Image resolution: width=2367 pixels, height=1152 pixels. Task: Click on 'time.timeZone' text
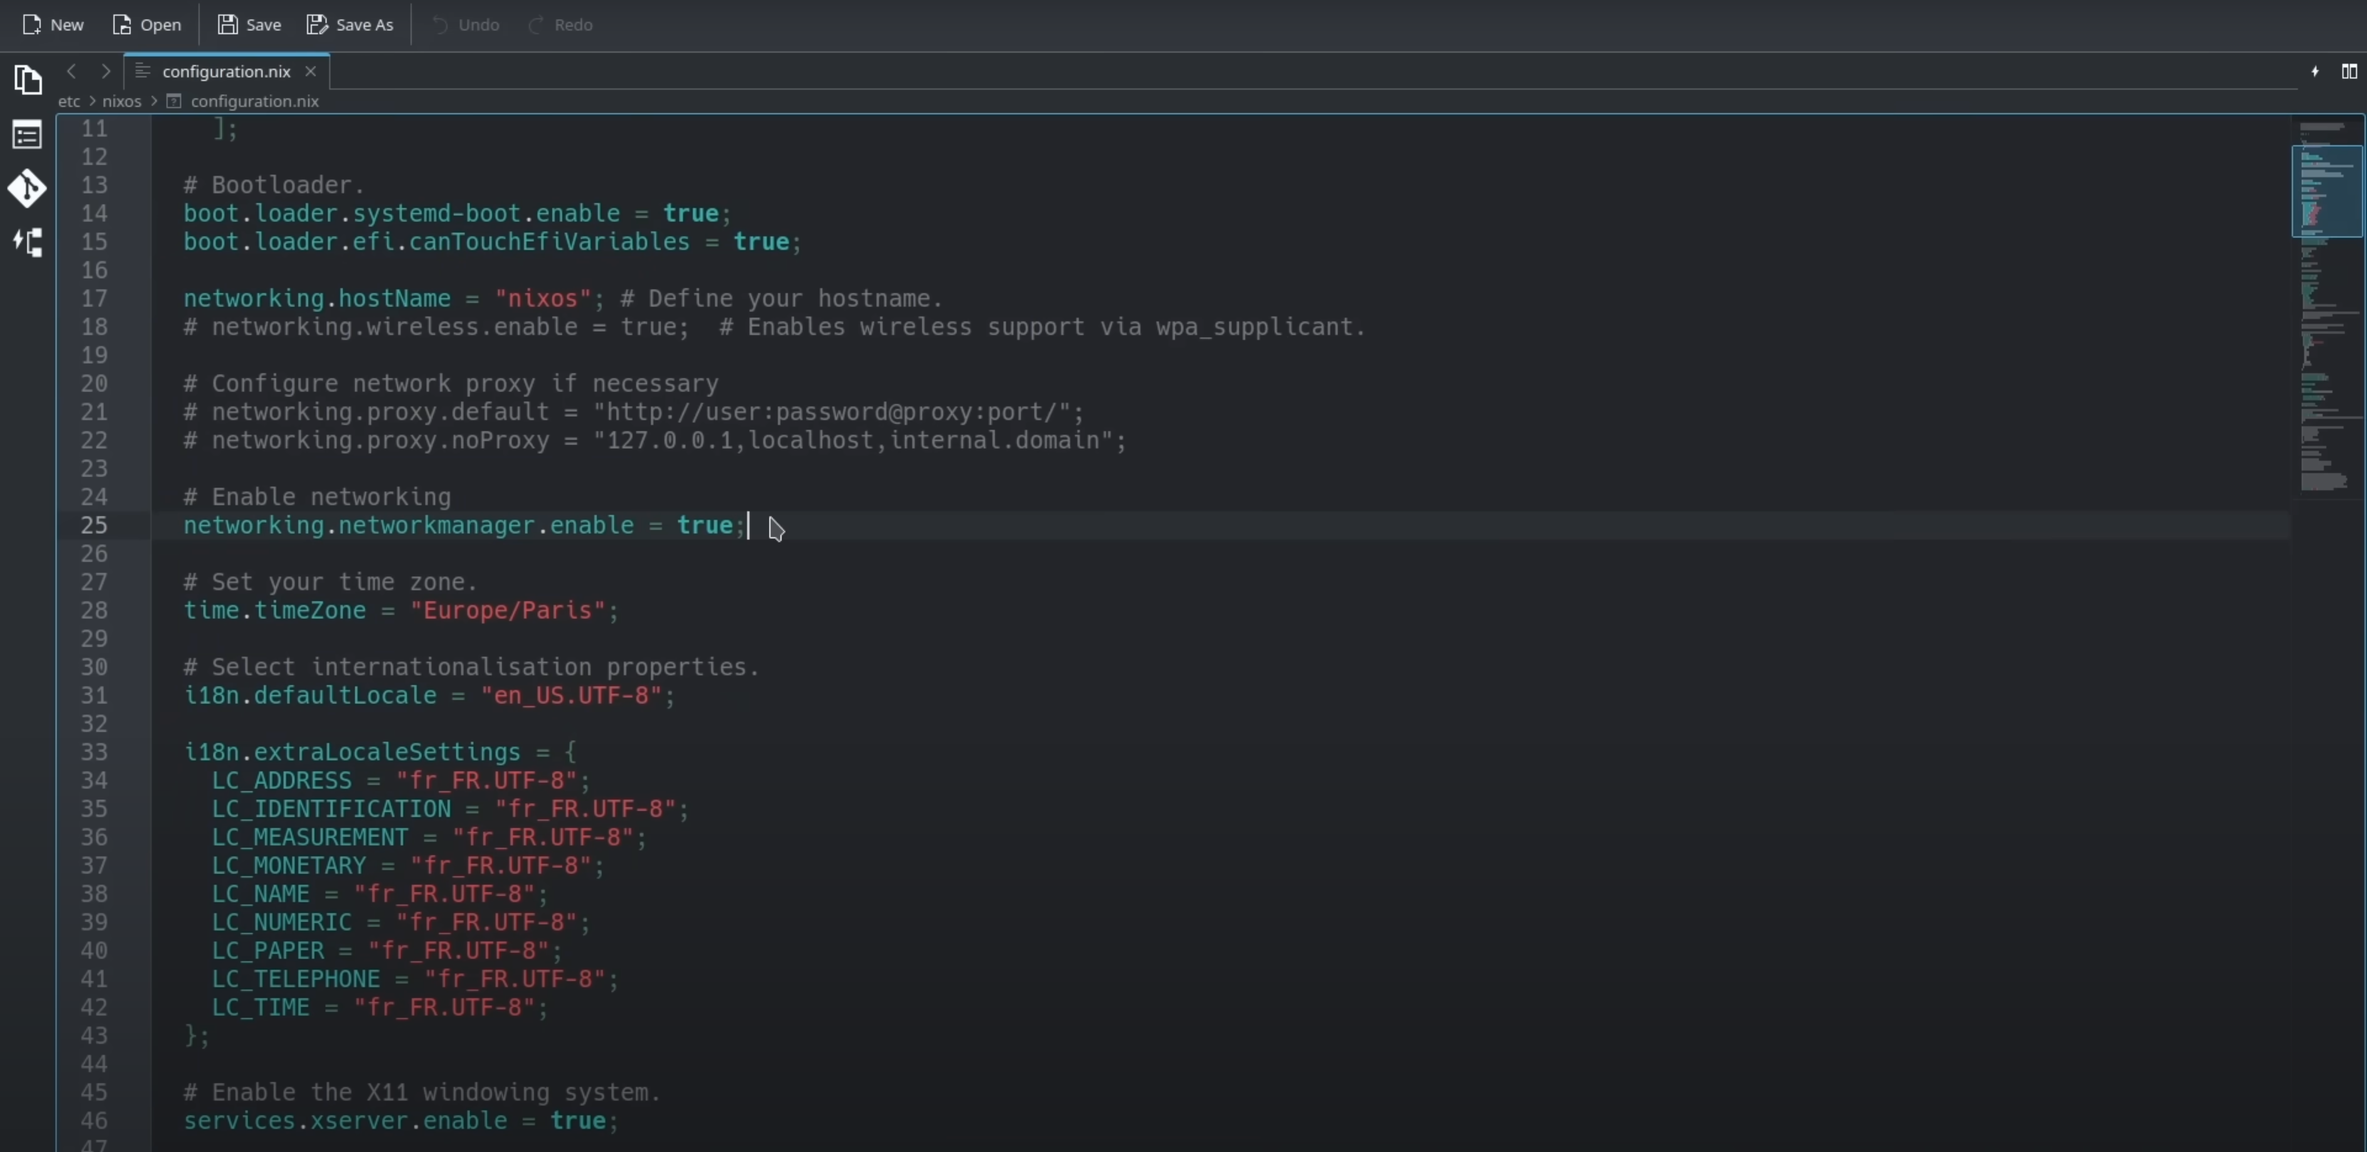point(274,610)
